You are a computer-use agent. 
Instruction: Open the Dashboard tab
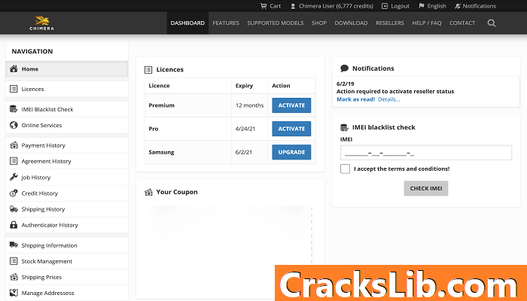coord(187,23)
